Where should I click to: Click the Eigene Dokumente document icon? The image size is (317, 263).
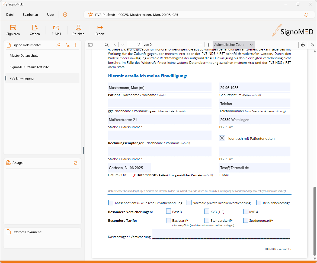coord(8,45)
